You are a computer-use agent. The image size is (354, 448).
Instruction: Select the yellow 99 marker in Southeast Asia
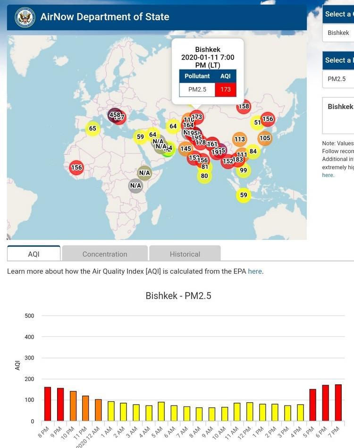[243, 170]
